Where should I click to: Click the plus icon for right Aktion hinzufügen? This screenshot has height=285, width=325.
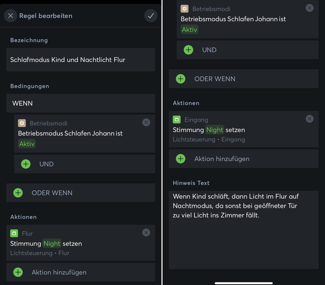(180, 159)
